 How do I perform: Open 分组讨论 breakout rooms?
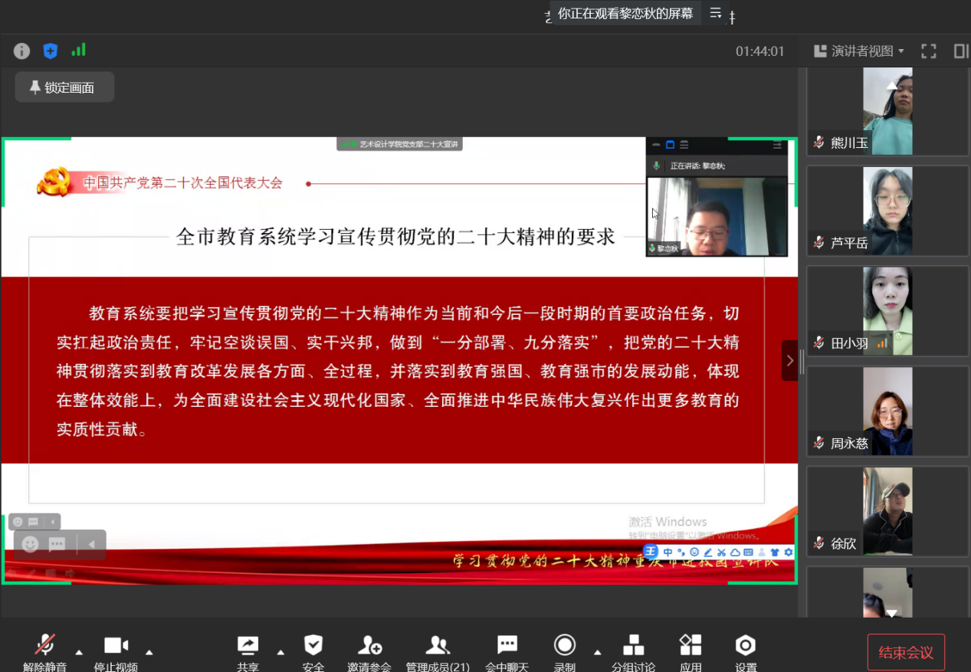pyautogui.click(x=633, y=653)
